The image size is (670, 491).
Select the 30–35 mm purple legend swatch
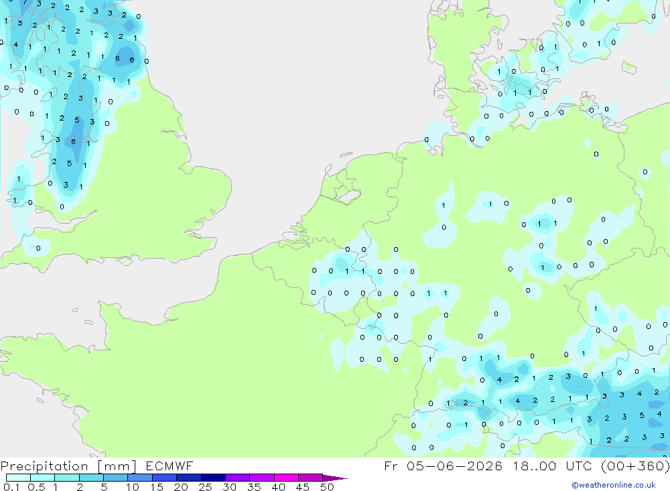click(x=237, y=478)
